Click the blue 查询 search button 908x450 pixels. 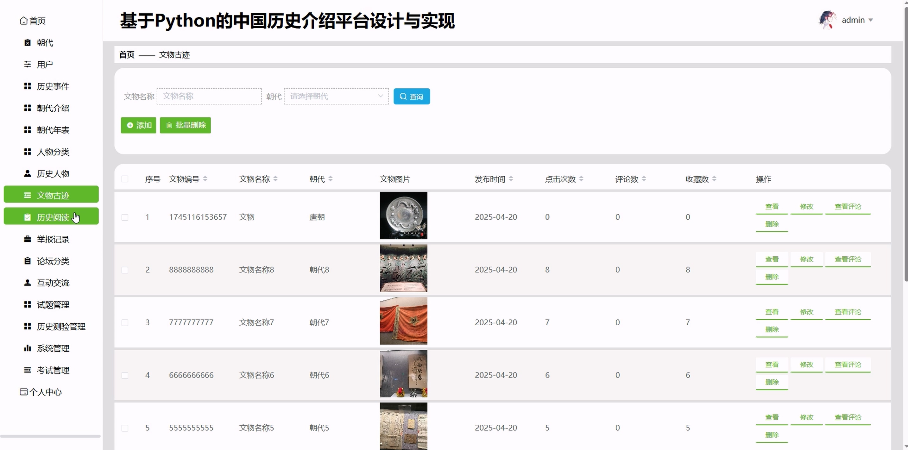click(x=411, y=97)
